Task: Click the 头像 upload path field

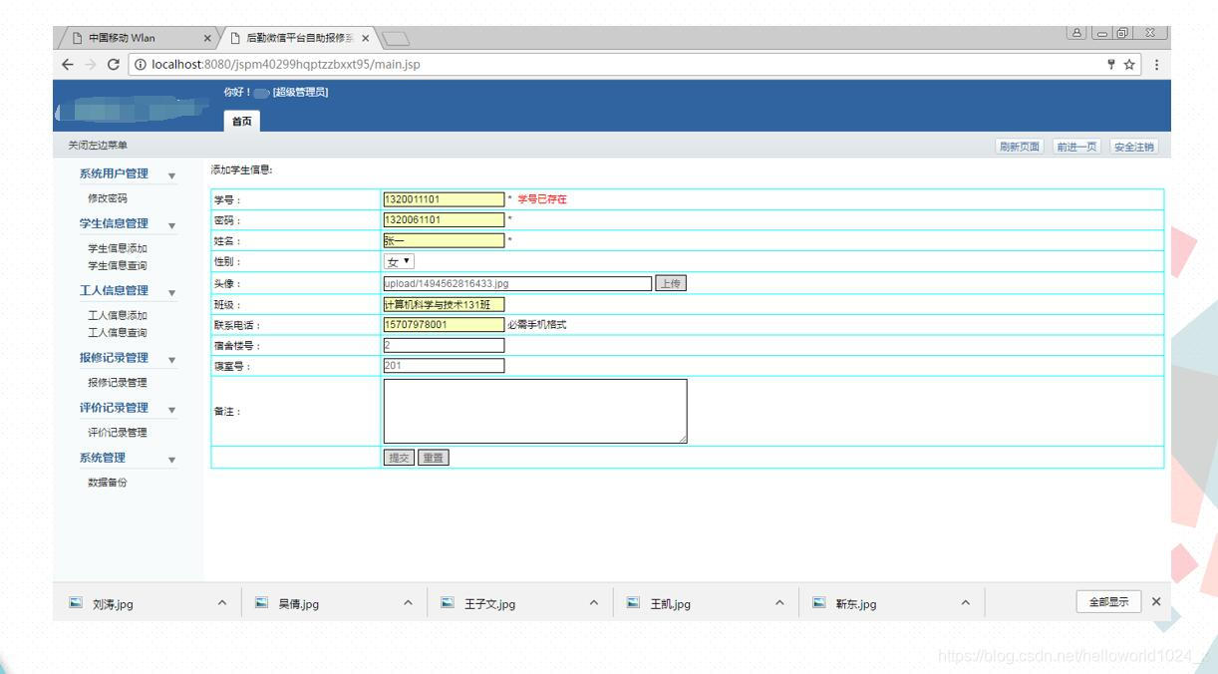Action: tap(517, 283)
